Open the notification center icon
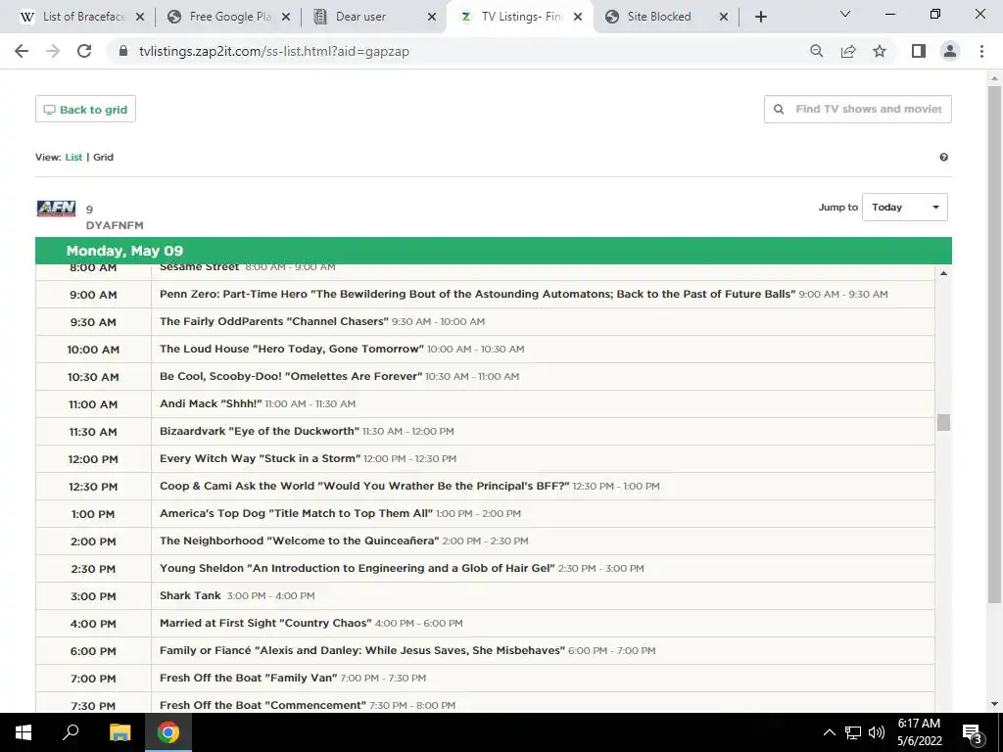This screenshot has width=1003, height=752. tap(973, 733)
